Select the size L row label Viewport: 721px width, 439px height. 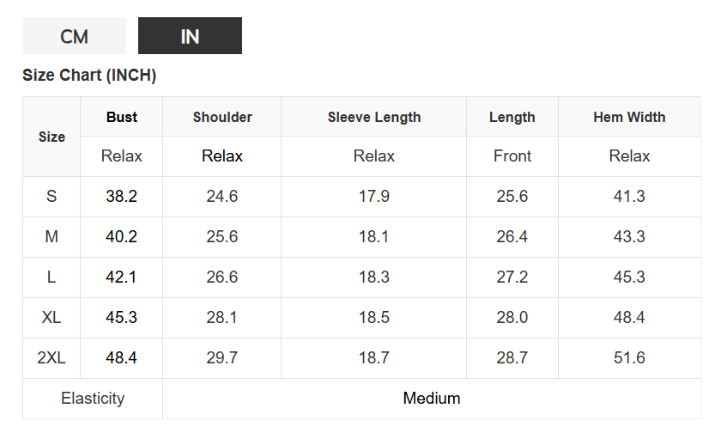(x=51, y=277)
